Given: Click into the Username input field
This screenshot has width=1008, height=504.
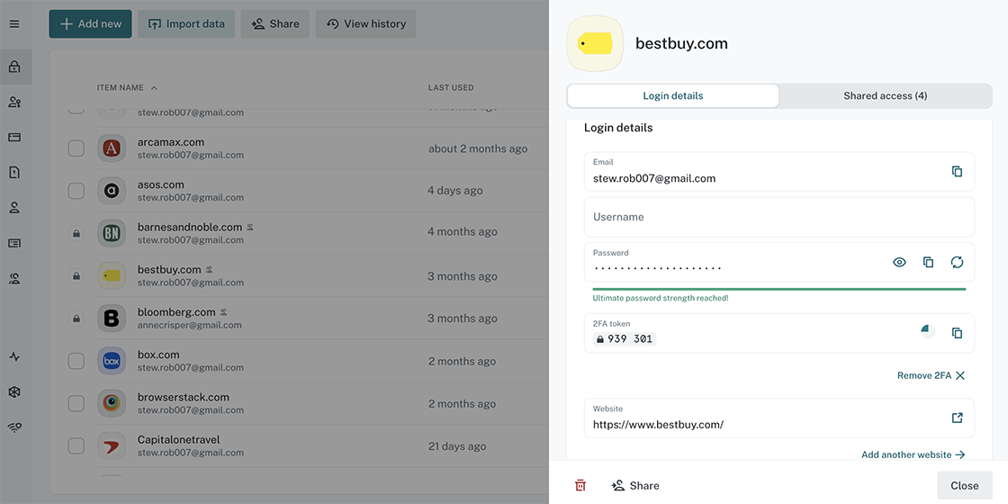Looking at the screenshot, I should click(778, 217).
